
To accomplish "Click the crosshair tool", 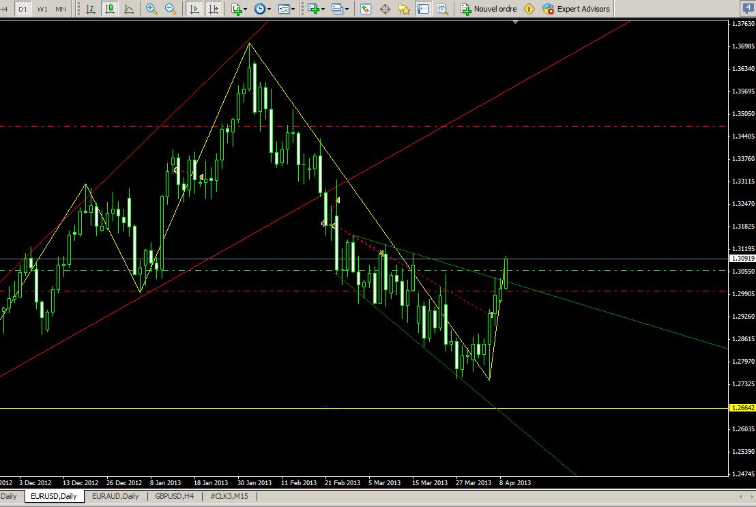I will pos(385,9).
